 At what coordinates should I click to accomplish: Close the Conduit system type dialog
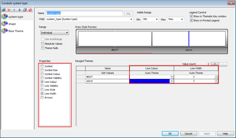231,3
